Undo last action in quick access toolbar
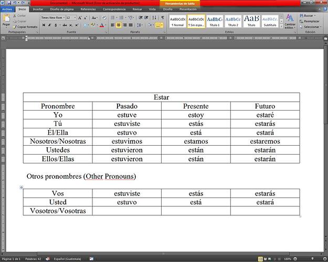328x262 pixels. pyautogui.click(x=15, y=3)
